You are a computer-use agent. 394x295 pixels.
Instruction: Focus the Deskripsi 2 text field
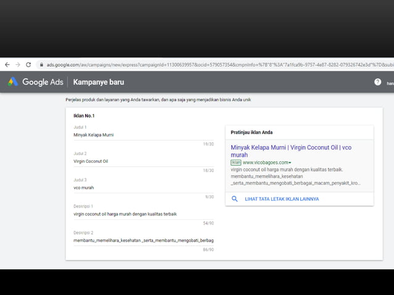[142, 240]
